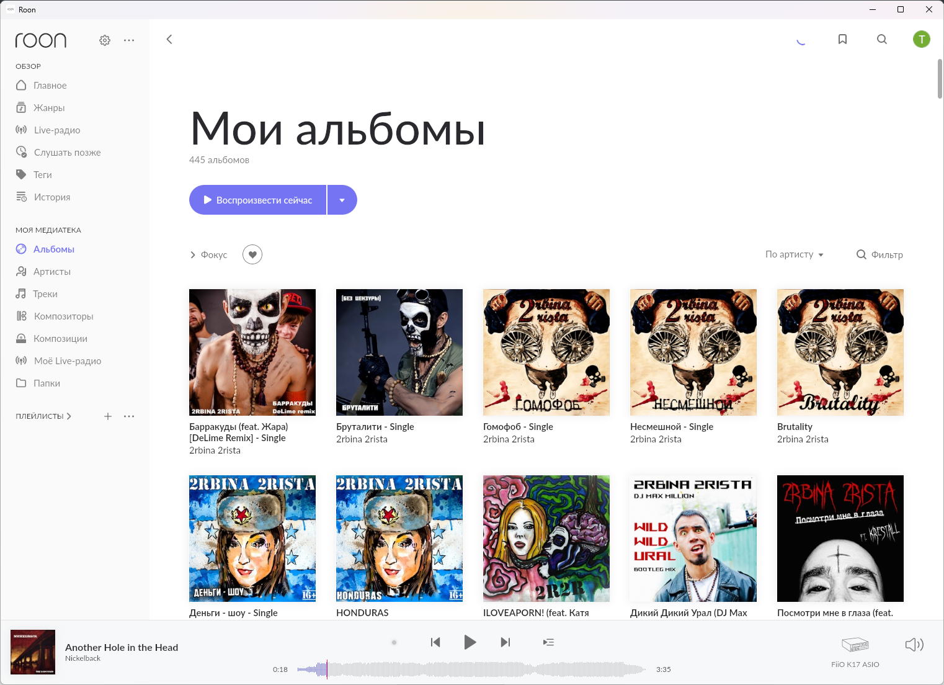Skip to the next track
The width and height of the screenshot is (944, 685).
point(505,642)
